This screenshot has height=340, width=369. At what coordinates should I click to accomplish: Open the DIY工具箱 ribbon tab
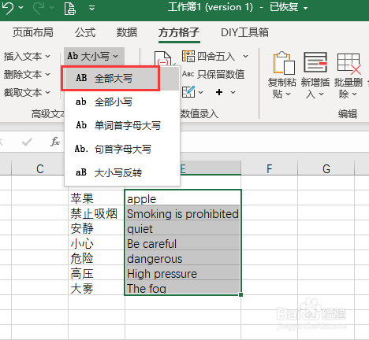click(x=244, y=32)
